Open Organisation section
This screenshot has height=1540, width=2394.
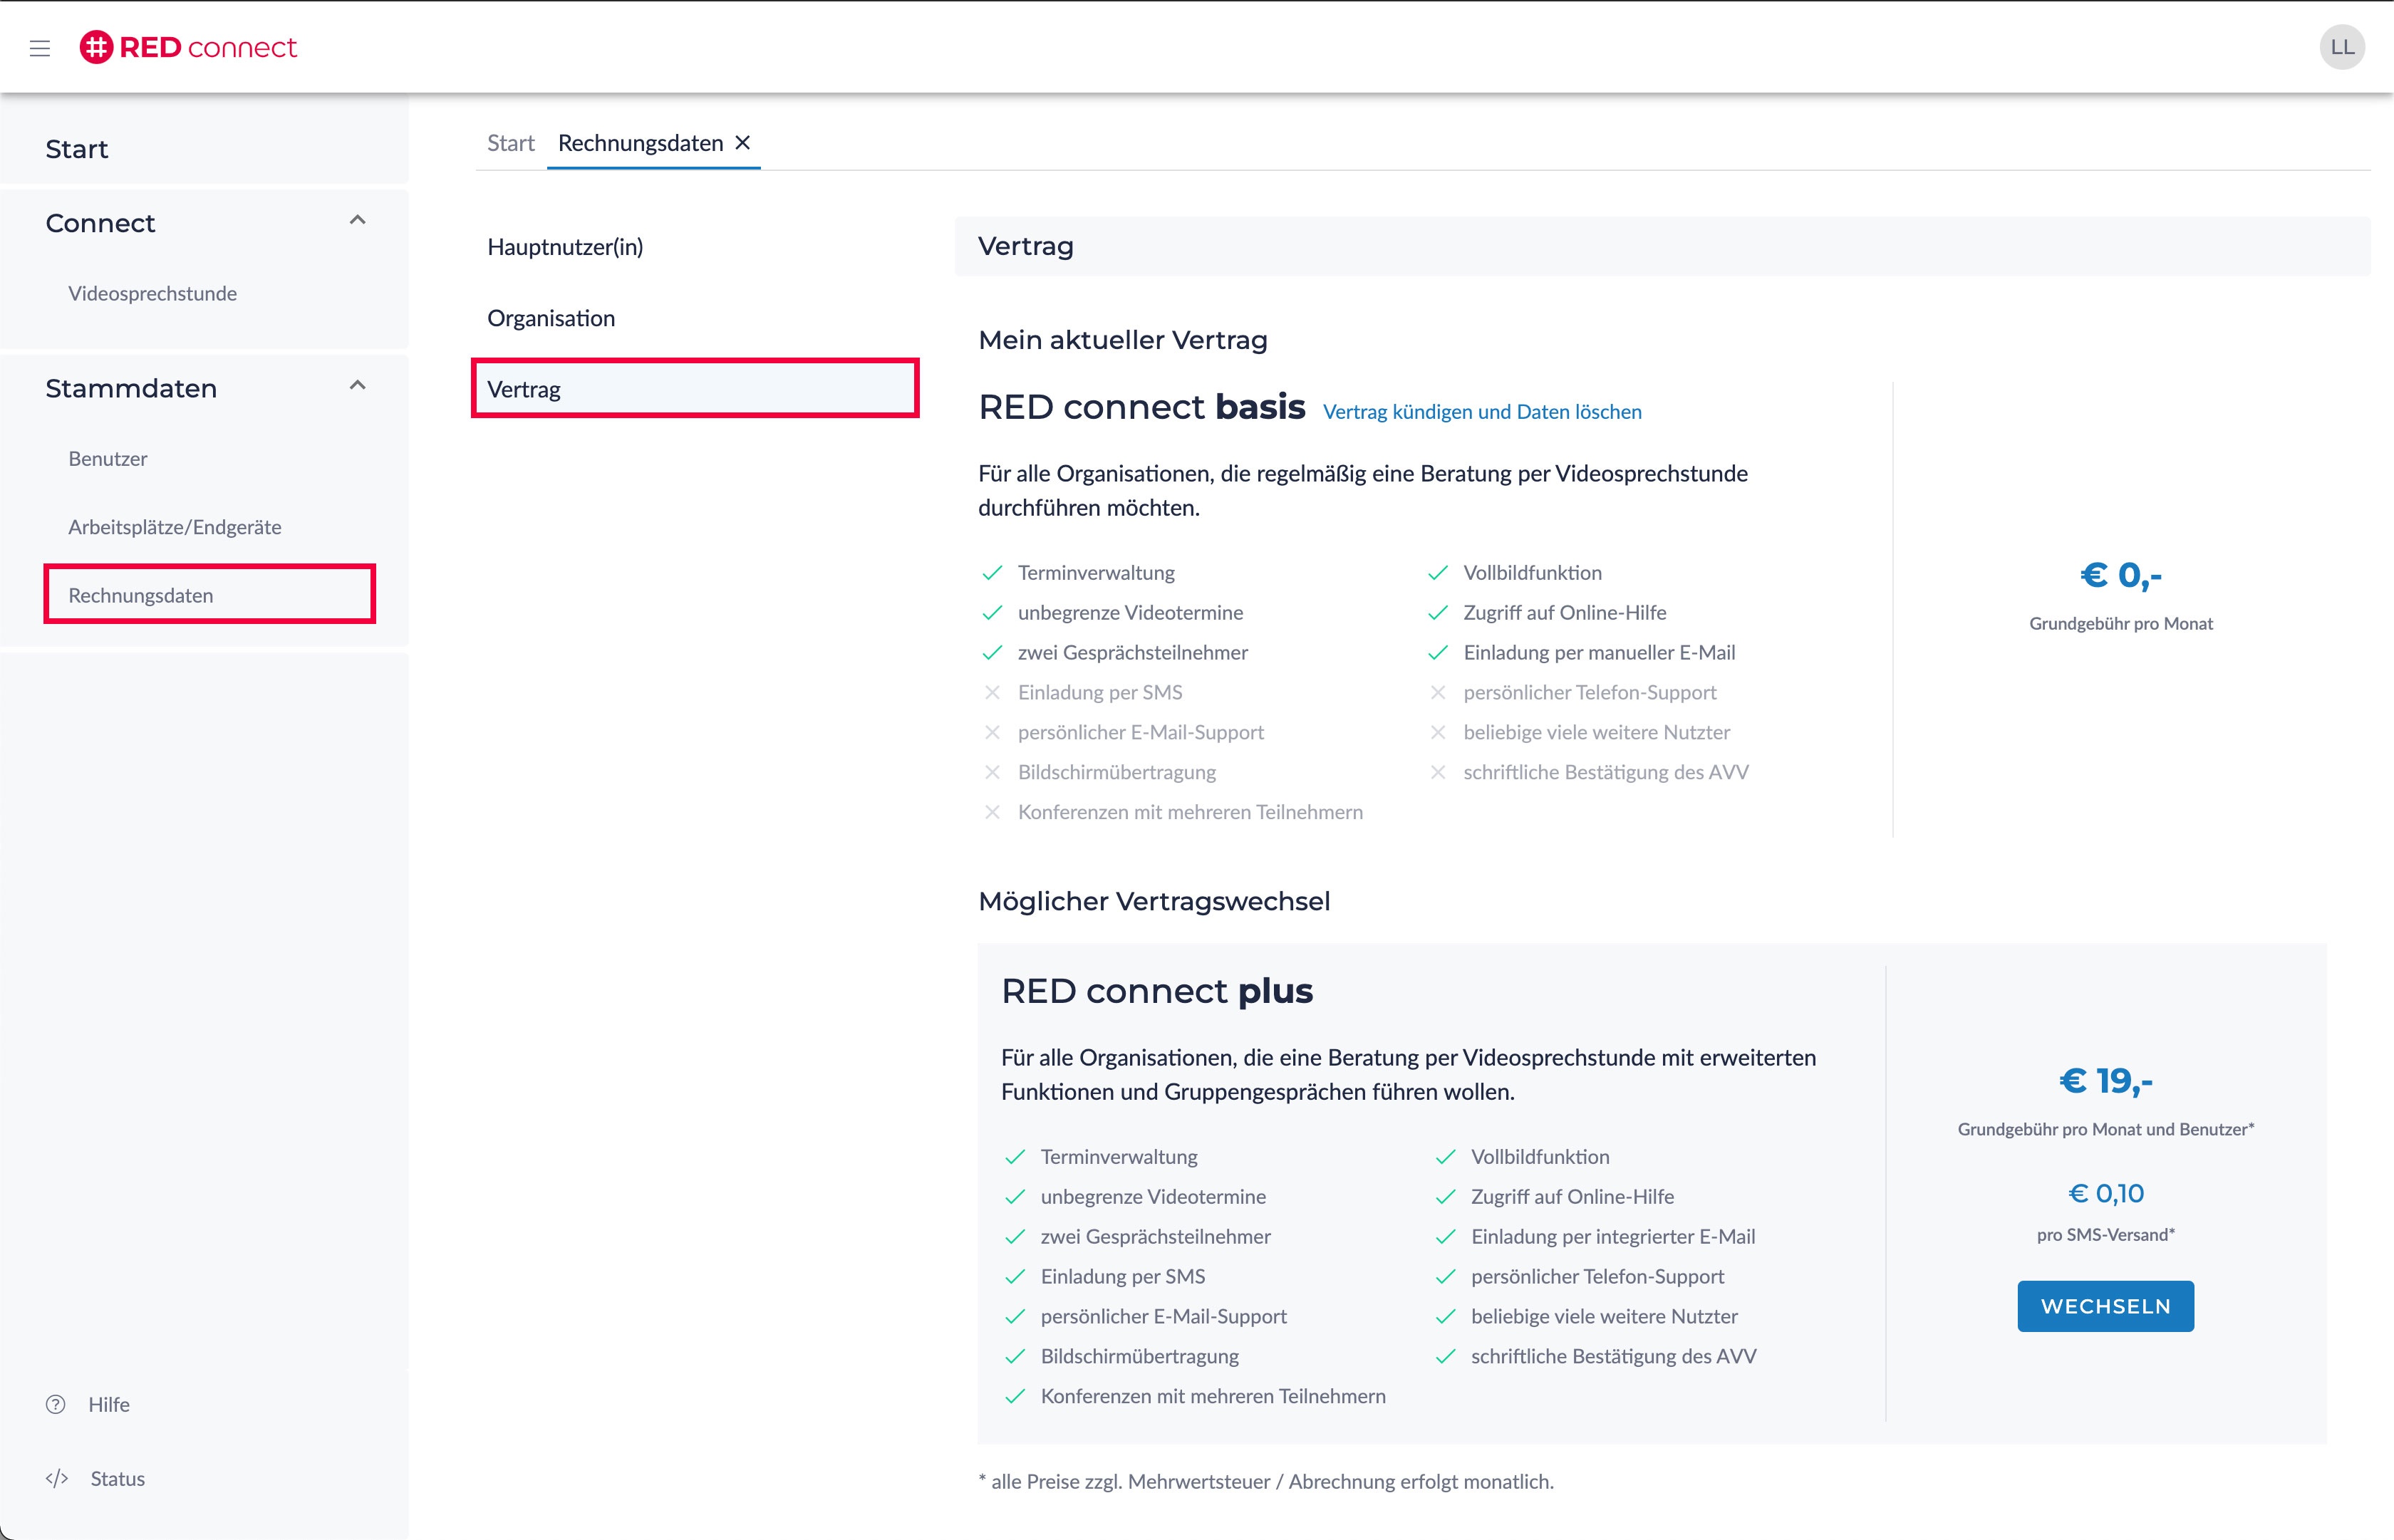(x=551, y=318)
